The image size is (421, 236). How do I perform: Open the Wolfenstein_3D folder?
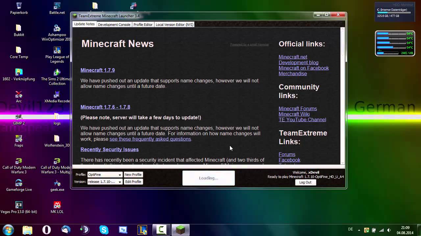point(57,141)
